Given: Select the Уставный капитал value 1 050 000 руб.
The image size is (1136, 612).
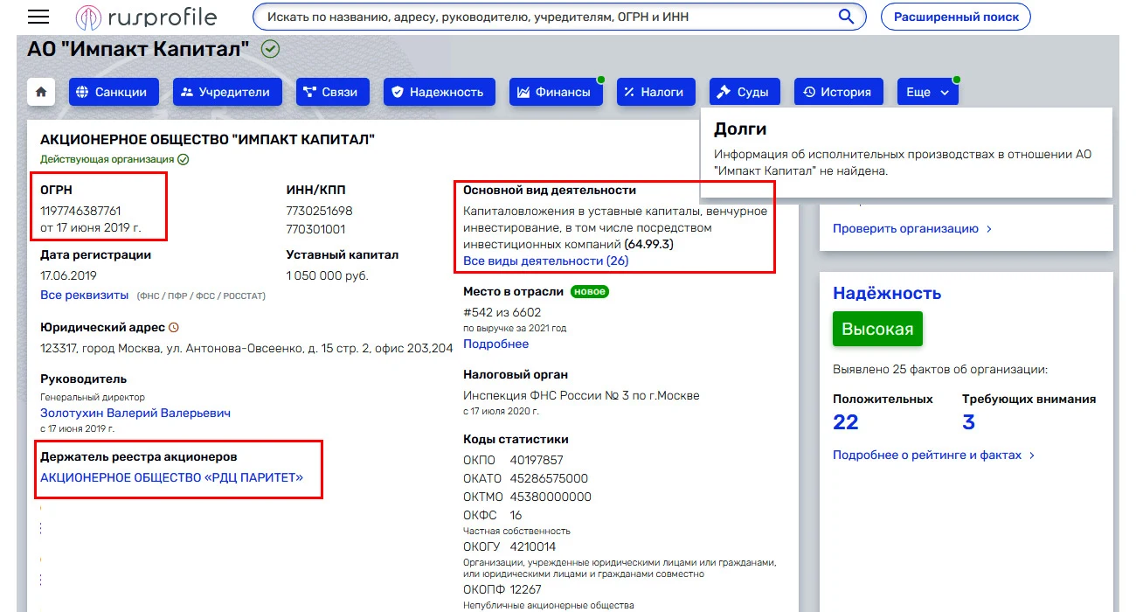Looking at the screenshot, I should point(328,275).
